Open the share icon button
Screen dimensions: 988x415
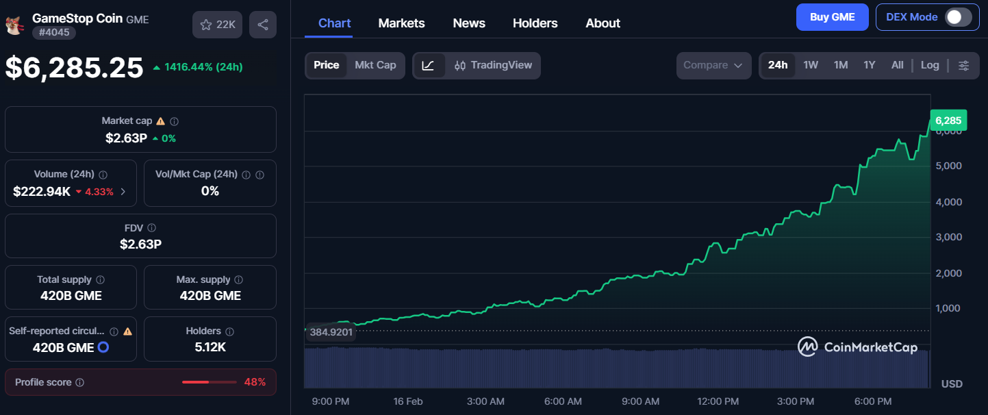[263, 25]
